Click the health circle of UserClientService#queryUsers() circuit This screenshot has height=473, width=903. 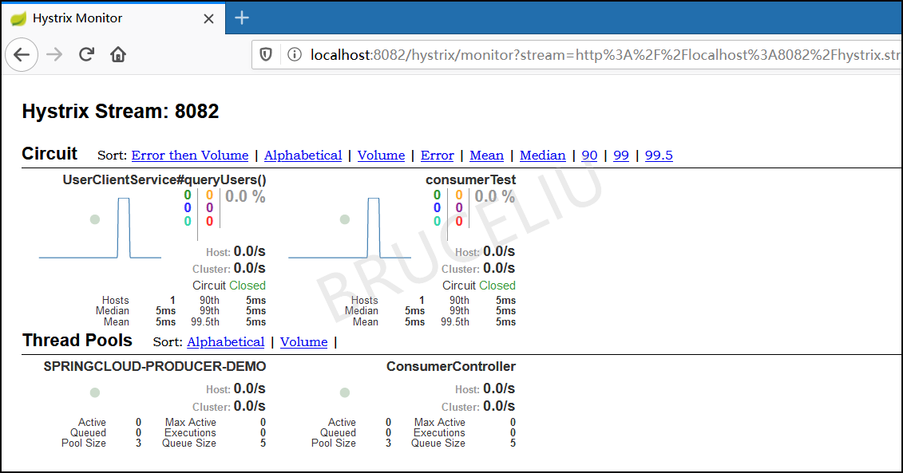pyautogui.click(x=95, y=219)
